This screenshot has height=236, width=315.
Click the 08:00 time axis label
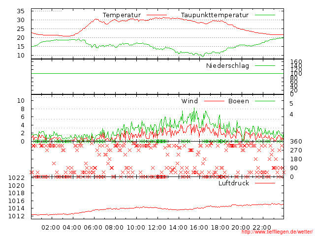pos(114,228)
